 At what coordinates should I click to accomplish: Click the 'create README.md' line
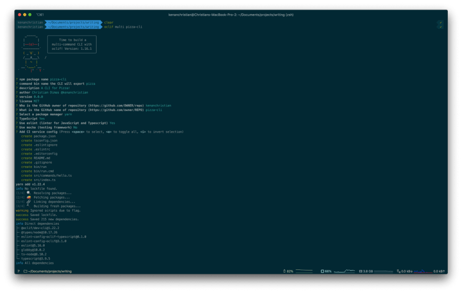36,158
